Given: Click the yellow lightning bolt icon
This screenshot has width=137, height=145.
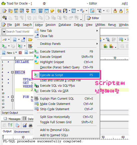Looking at the screenshot, I should click(52, 11).
